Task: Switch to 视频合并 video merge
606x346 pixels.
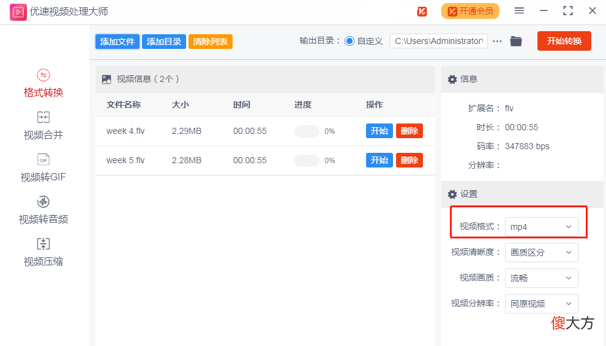Action: [43, 126]
